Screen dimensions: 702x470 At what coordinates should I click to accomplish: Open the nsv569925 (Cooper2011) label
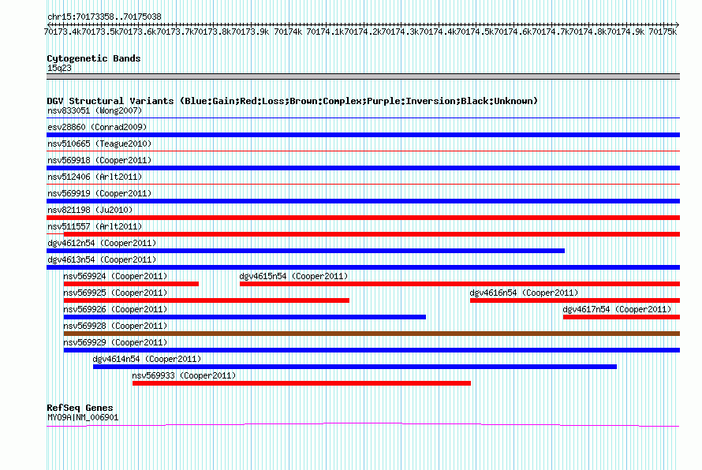coord(115,293)
